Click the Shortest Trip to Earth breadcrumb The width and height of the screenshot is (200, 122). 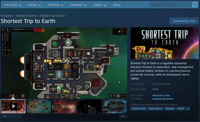coord(52,16)
